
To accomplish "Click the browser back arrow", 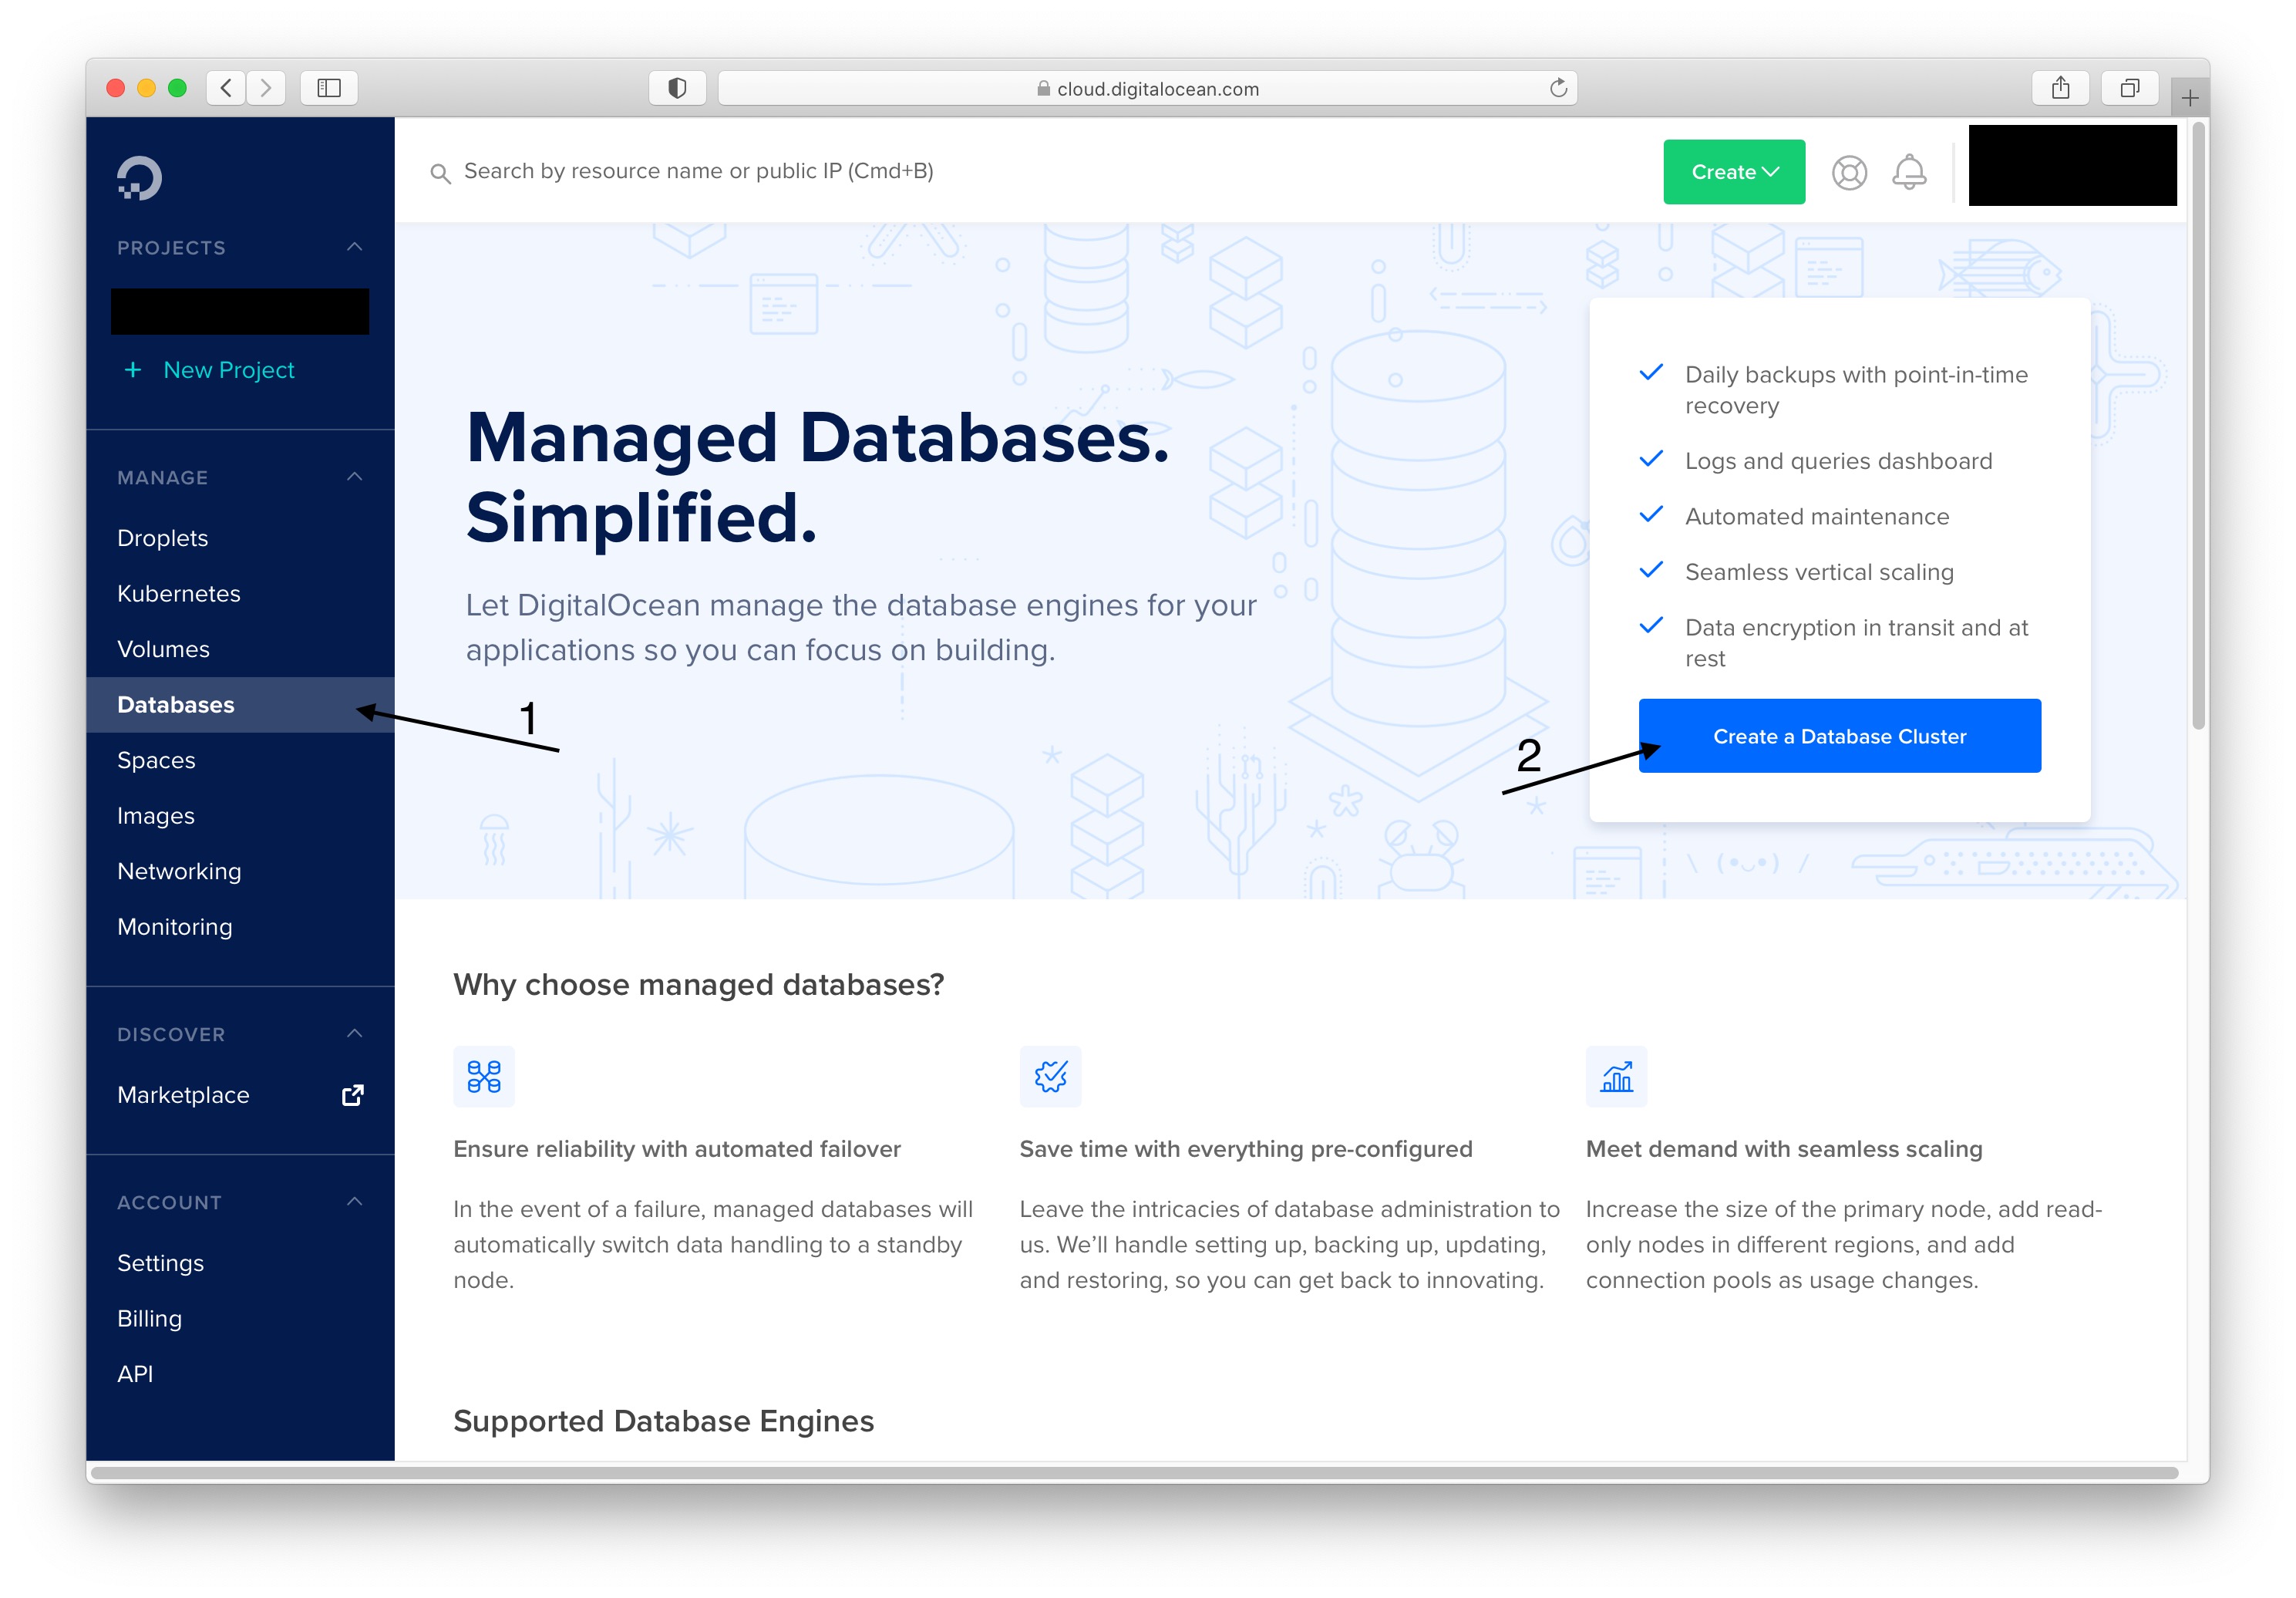I will point(225,88).
